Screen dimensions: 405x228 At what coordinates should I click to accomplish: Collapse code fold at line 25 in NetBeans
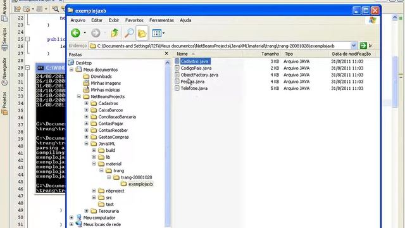tap(27, 39)
